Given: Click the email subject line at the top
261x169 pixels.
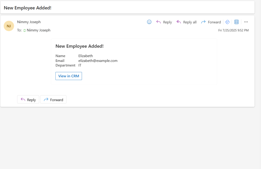Looking at the screenshot, I should [28, 8].
